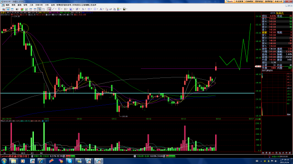The width and height of the screenshot is (293, 164).
Task: Click the Yeswin logo button in title bar
Action: [229, 1]
